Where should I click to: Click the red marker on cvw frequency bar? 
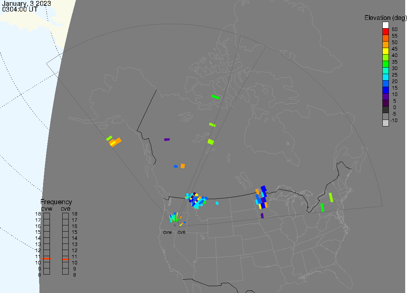point(47,259)
